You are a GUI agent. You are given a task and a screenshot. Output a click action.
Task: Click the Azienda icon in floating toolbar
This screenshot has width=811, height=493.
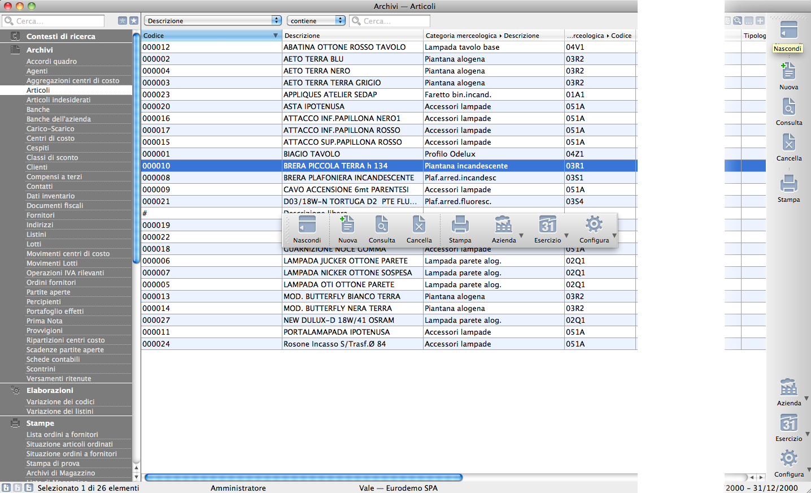click(503, 225)
